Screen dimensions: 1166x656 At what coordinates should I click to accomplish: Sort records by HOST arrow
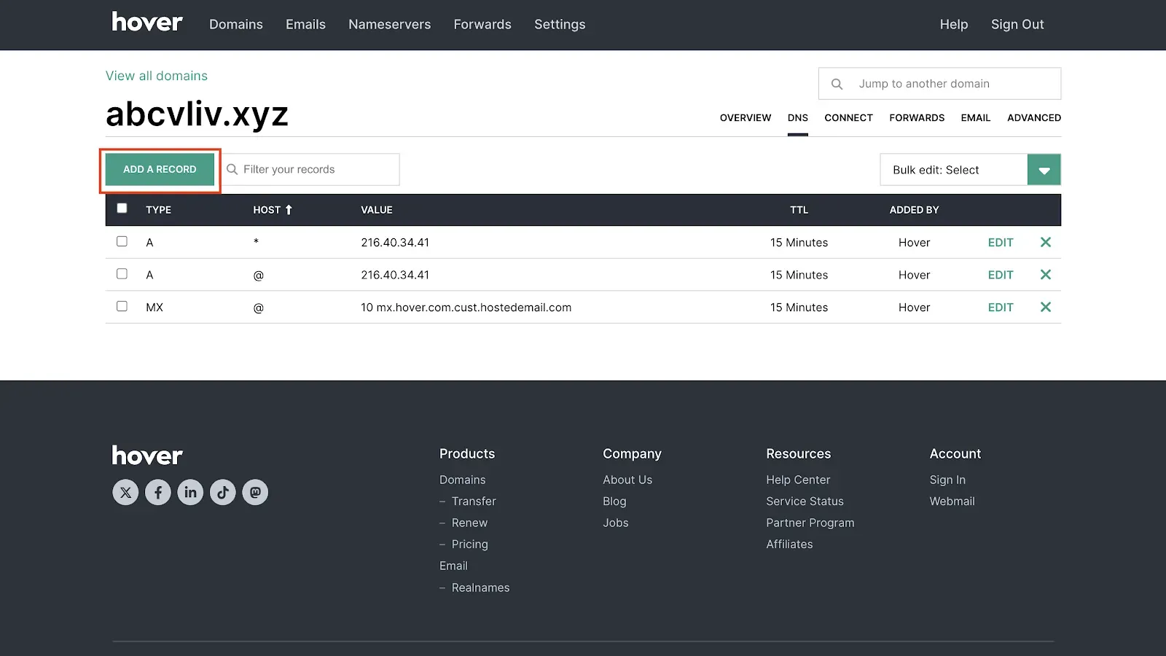289,210
